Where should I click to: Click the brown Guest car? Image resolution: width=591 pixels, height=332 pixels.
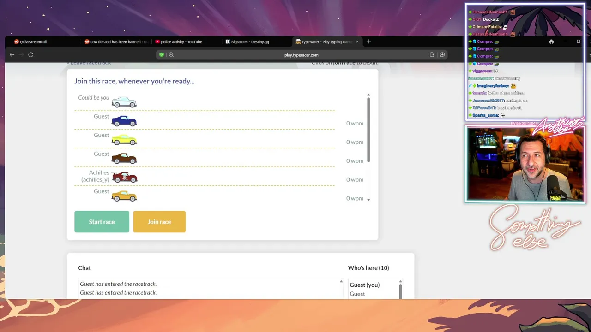point(124,158)
